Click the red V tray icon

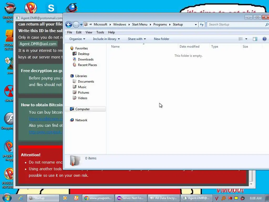pyautogui.click(x=217, y=198)
